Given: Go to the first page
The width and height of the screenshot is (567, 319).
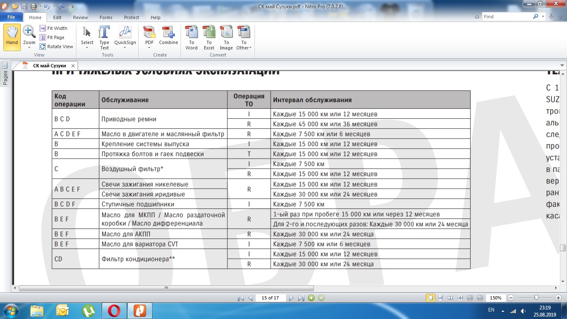Looking at the screenshot, I should coord(240,298).
